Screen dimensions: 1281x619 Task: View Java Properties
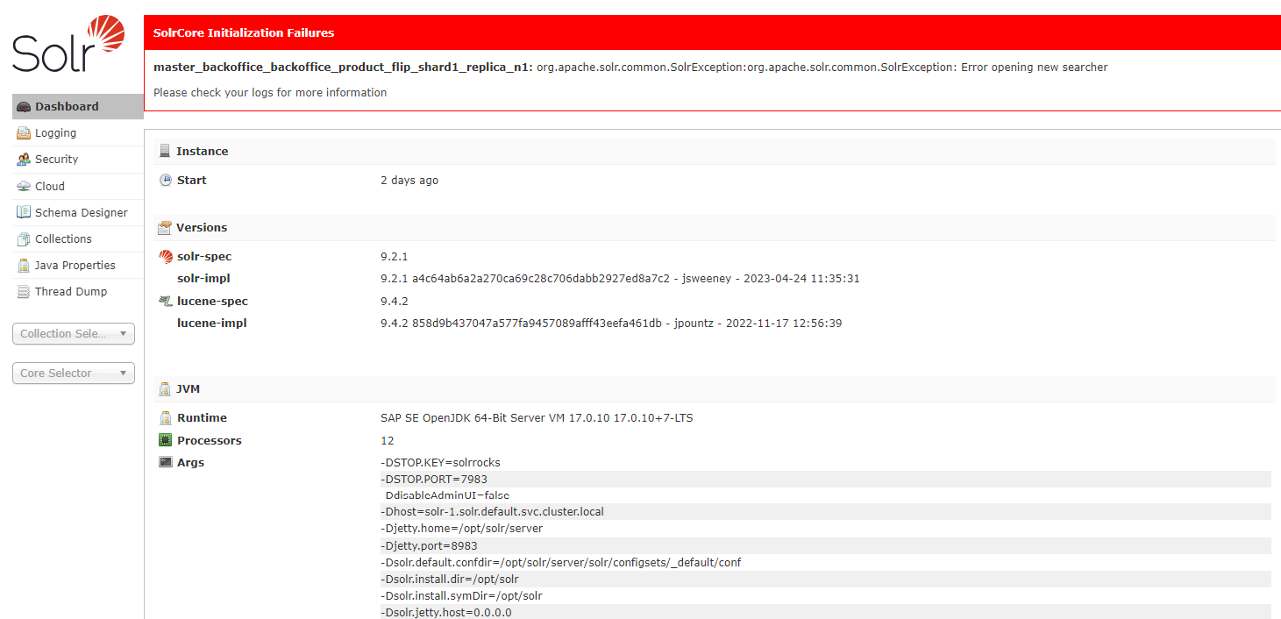point(78,265)
